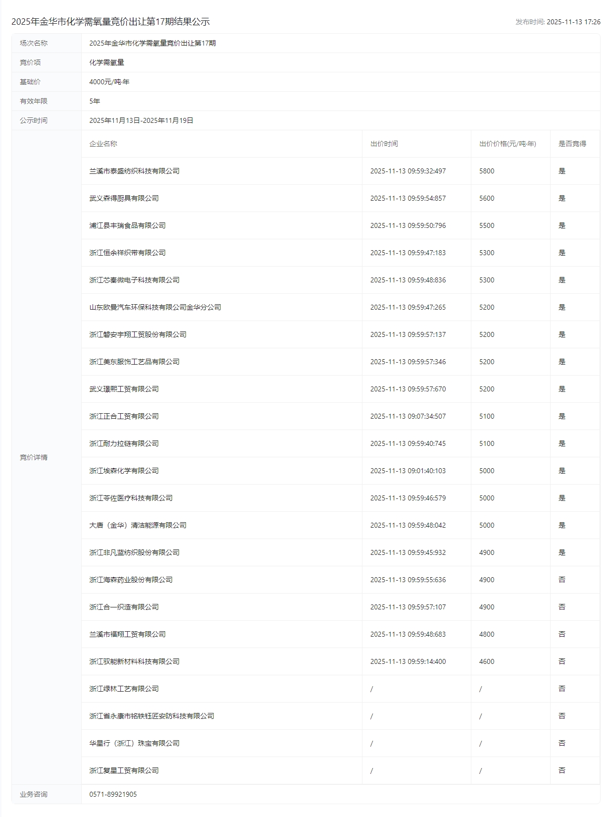The image size is (609, 817).
Task: Click the phone number 0571-89921905
Action: click(x=113, y=794)
